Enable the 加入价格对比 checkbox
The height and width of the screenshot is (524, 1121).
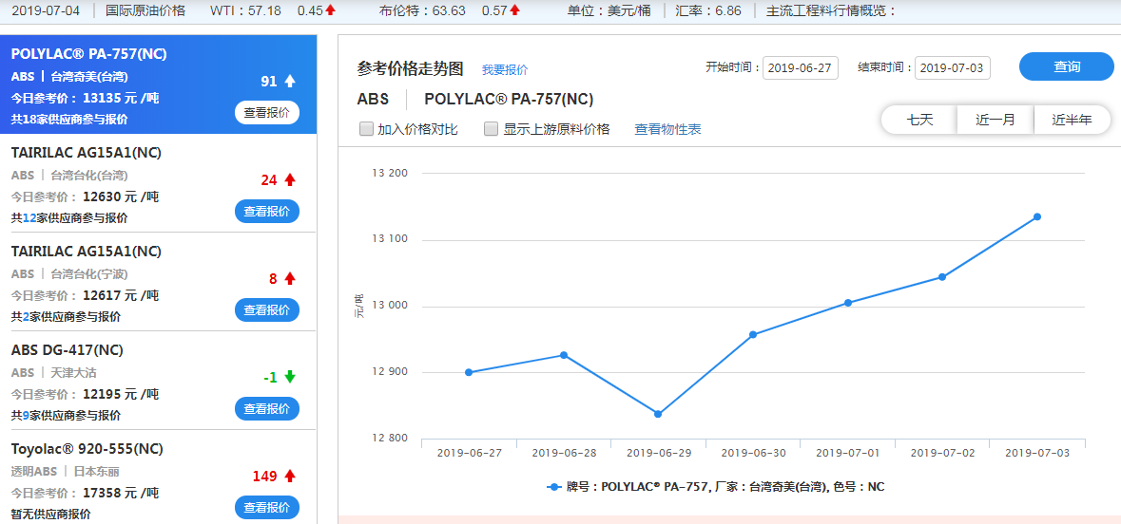(x=366, y=129)
